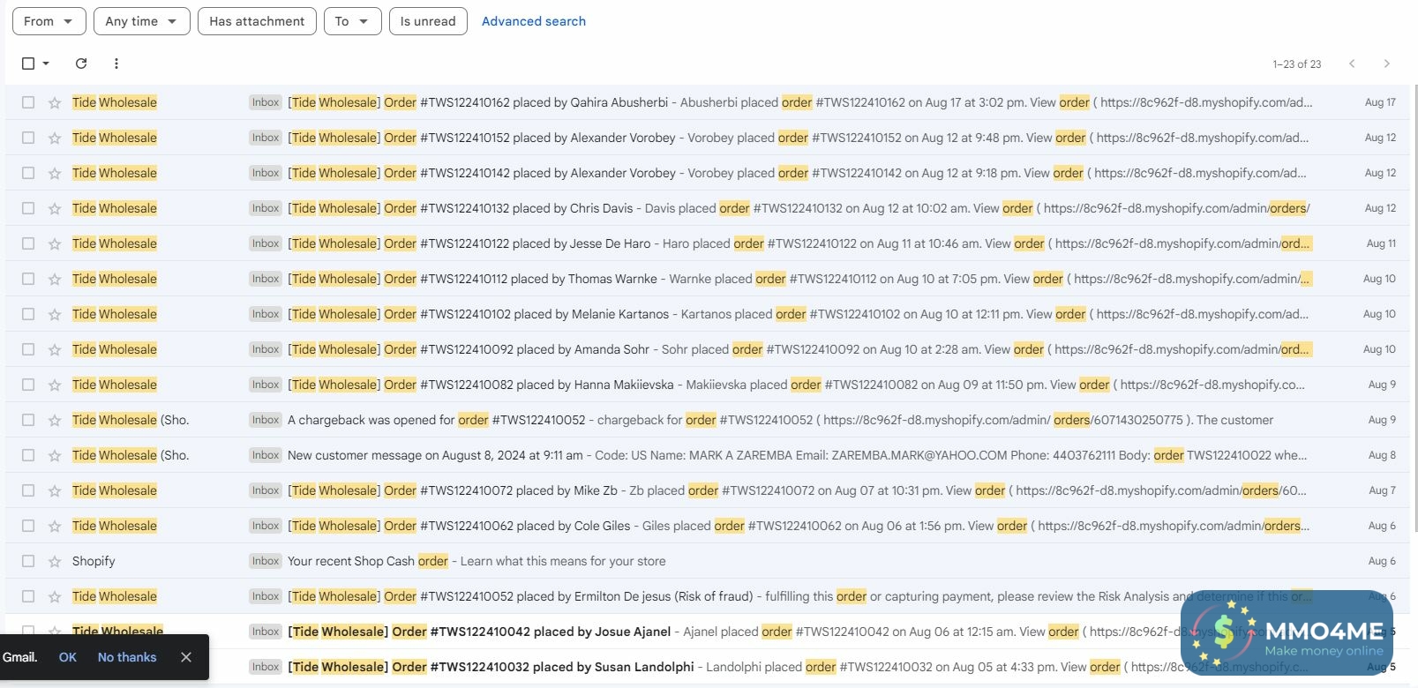Star the Mike Zb order email
Image resolution: width=1418 pixels, height=688 pixels.
click(55, 490)
